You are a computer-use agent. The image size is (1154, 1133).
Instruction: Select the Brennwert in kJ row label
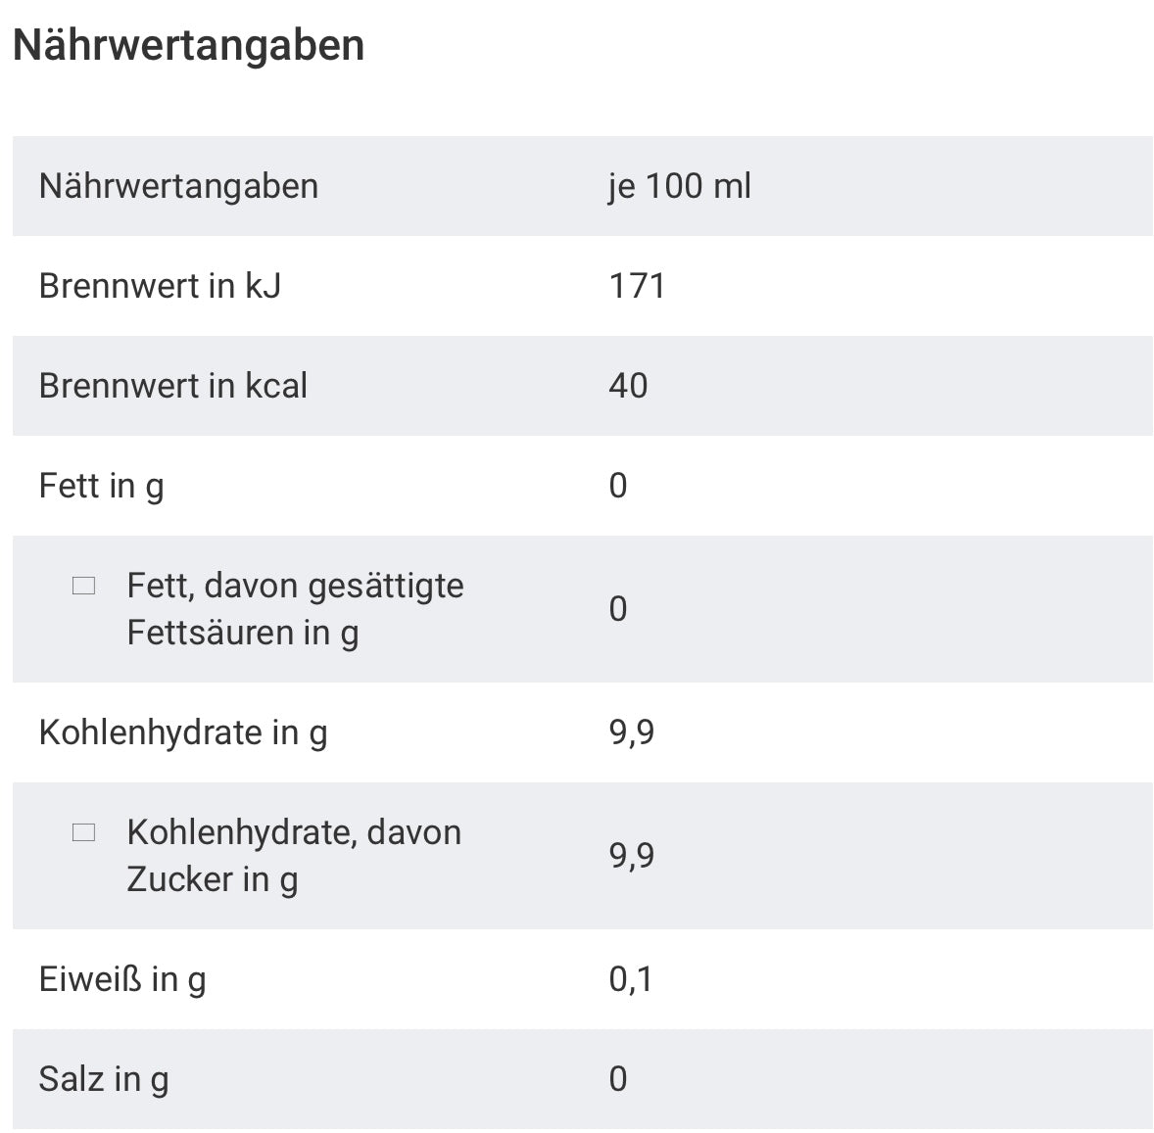pyautogui.click(x=160, y=286)
